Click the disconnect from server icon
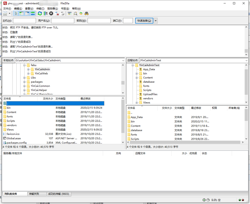This screenshot has height=204, width=250. [57, 13]
